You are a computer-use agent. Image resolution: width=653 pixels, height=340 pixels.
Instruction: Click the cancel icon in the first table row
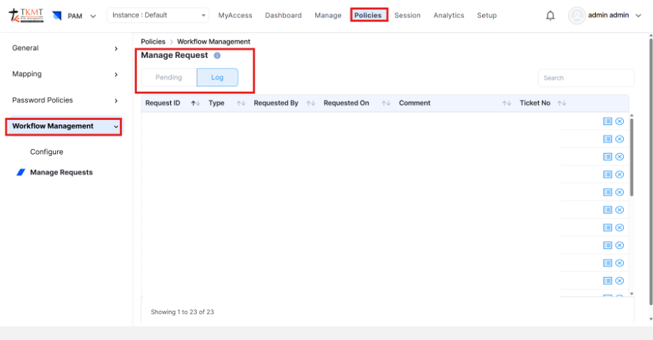click(x=620, y=121)
